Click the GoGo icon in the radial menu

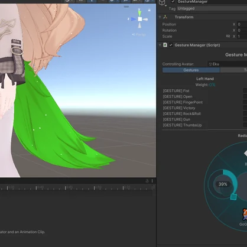pyautogui.click(x=245, y=214)
